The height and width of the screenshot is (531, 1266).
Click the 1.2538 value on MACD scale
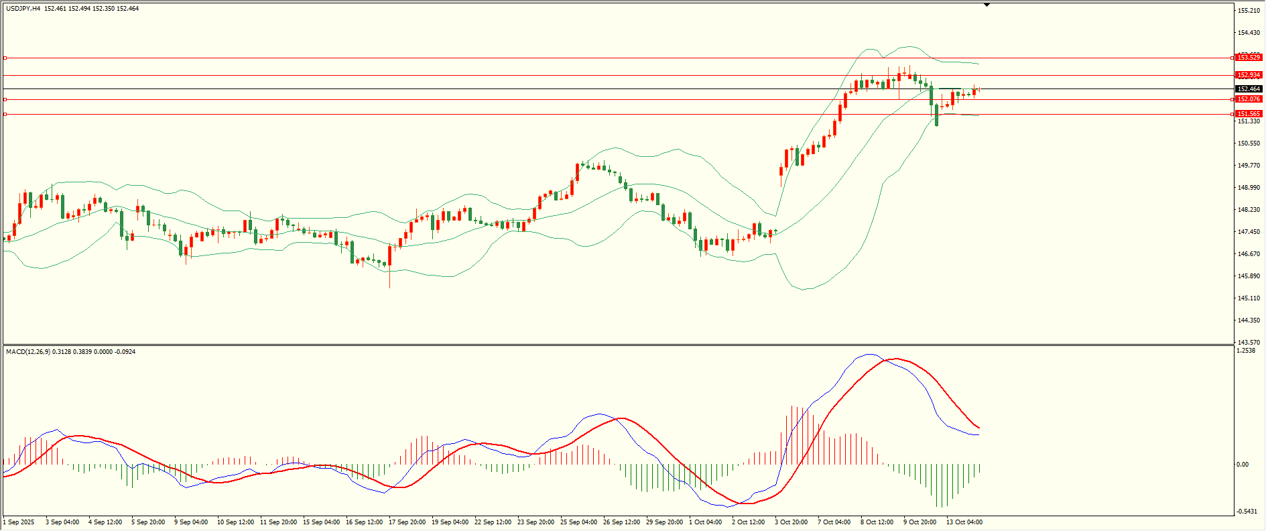click(x=1245, y=351)
